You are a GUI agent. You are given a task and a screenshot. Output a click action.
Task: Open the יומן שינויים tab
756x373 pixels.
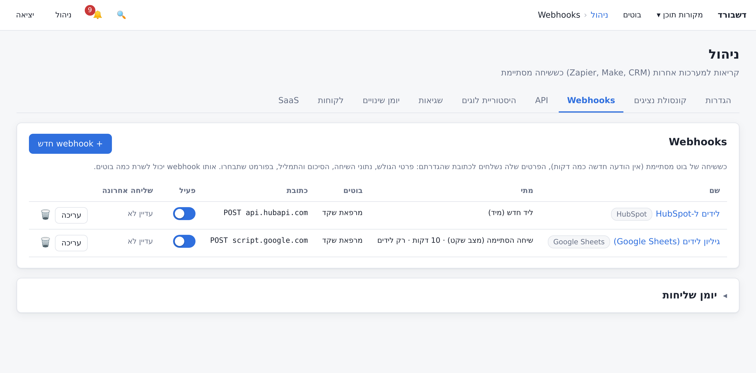(x=381, y=100)
